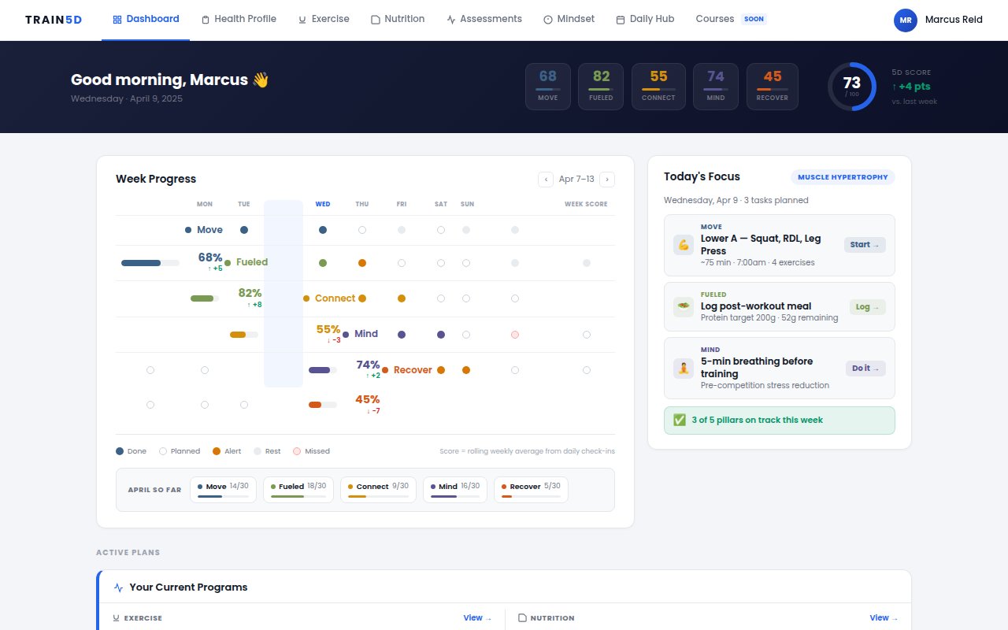
Task: Go to previous week arrow
Action: (x=546, y=180)
